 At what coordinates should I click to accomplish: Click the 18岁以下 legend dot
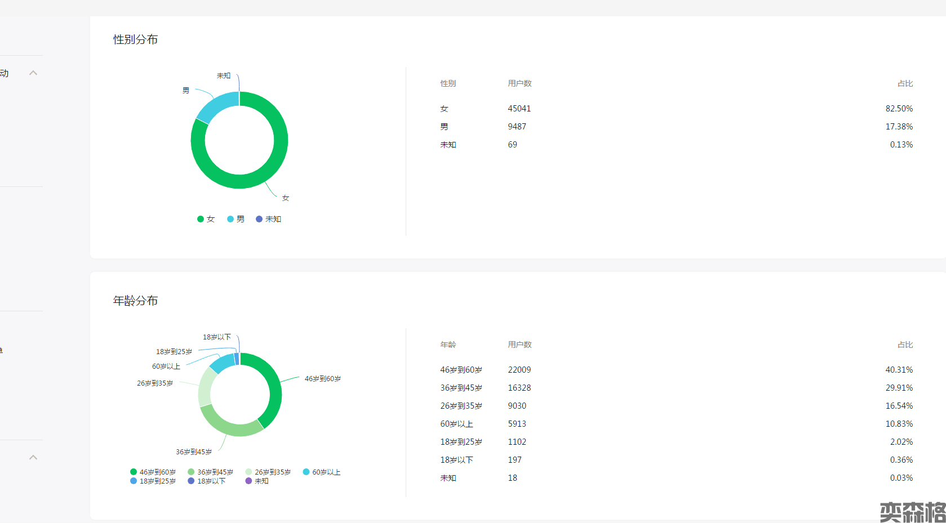click(x=191, y=481)
